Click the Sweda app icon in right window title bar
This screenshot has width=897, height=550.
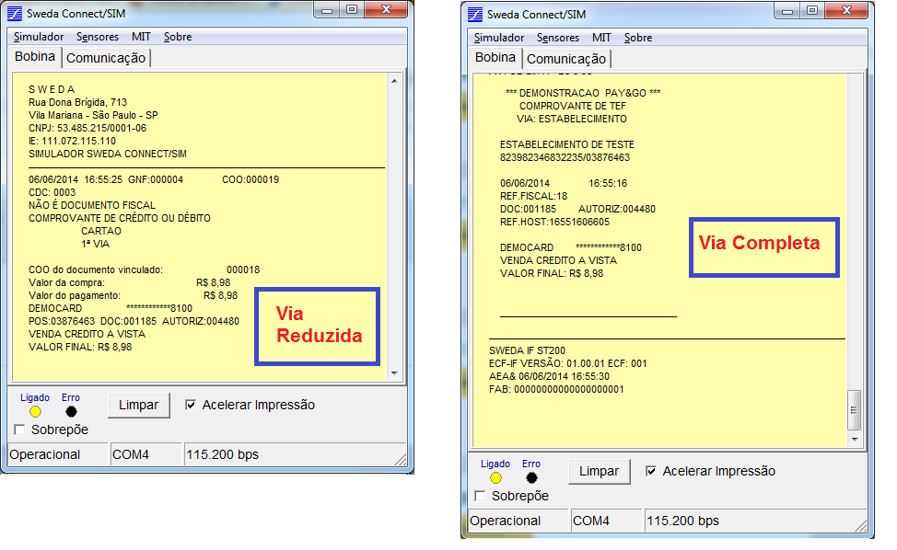click(475, 15)
